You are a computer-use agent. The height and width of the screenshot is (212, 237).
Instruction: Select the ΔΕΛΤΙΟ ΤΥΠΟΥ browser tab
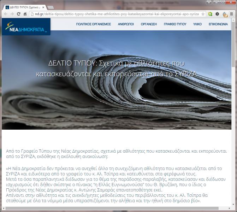coord(25,7)
